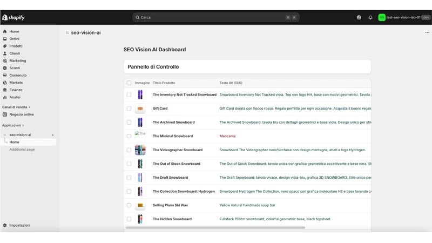This screenshot has width=432, height=243.
Task: Open the Home icon in sidebar top
Action: (x=5, y=31)
